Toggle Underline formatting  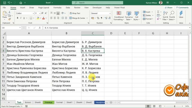pos(24,18)
